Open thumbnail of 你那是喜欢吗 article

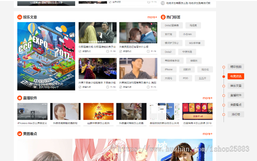(x=98, y=33)
